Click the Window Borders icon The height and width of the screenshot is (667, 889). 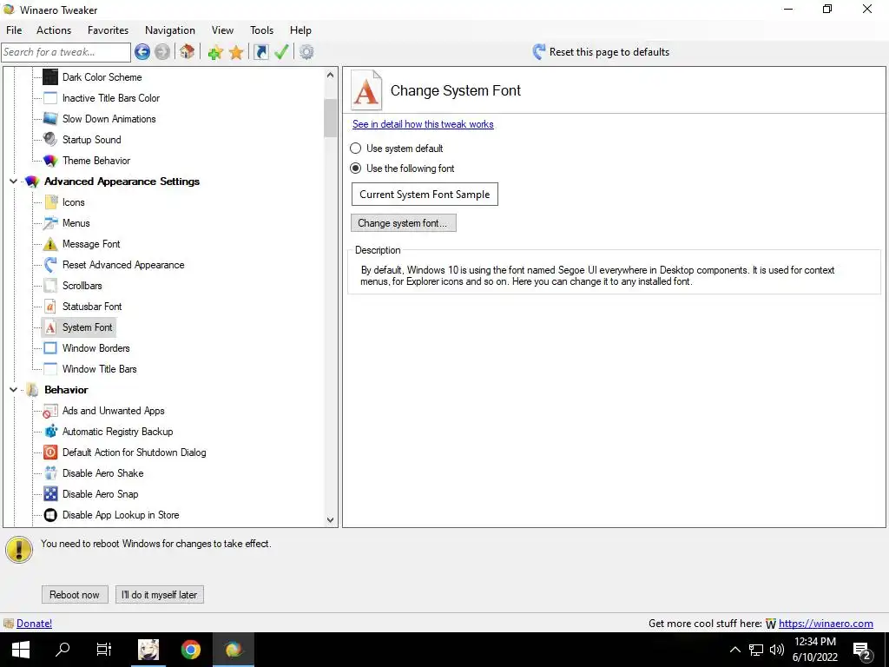tap(50, 348)
